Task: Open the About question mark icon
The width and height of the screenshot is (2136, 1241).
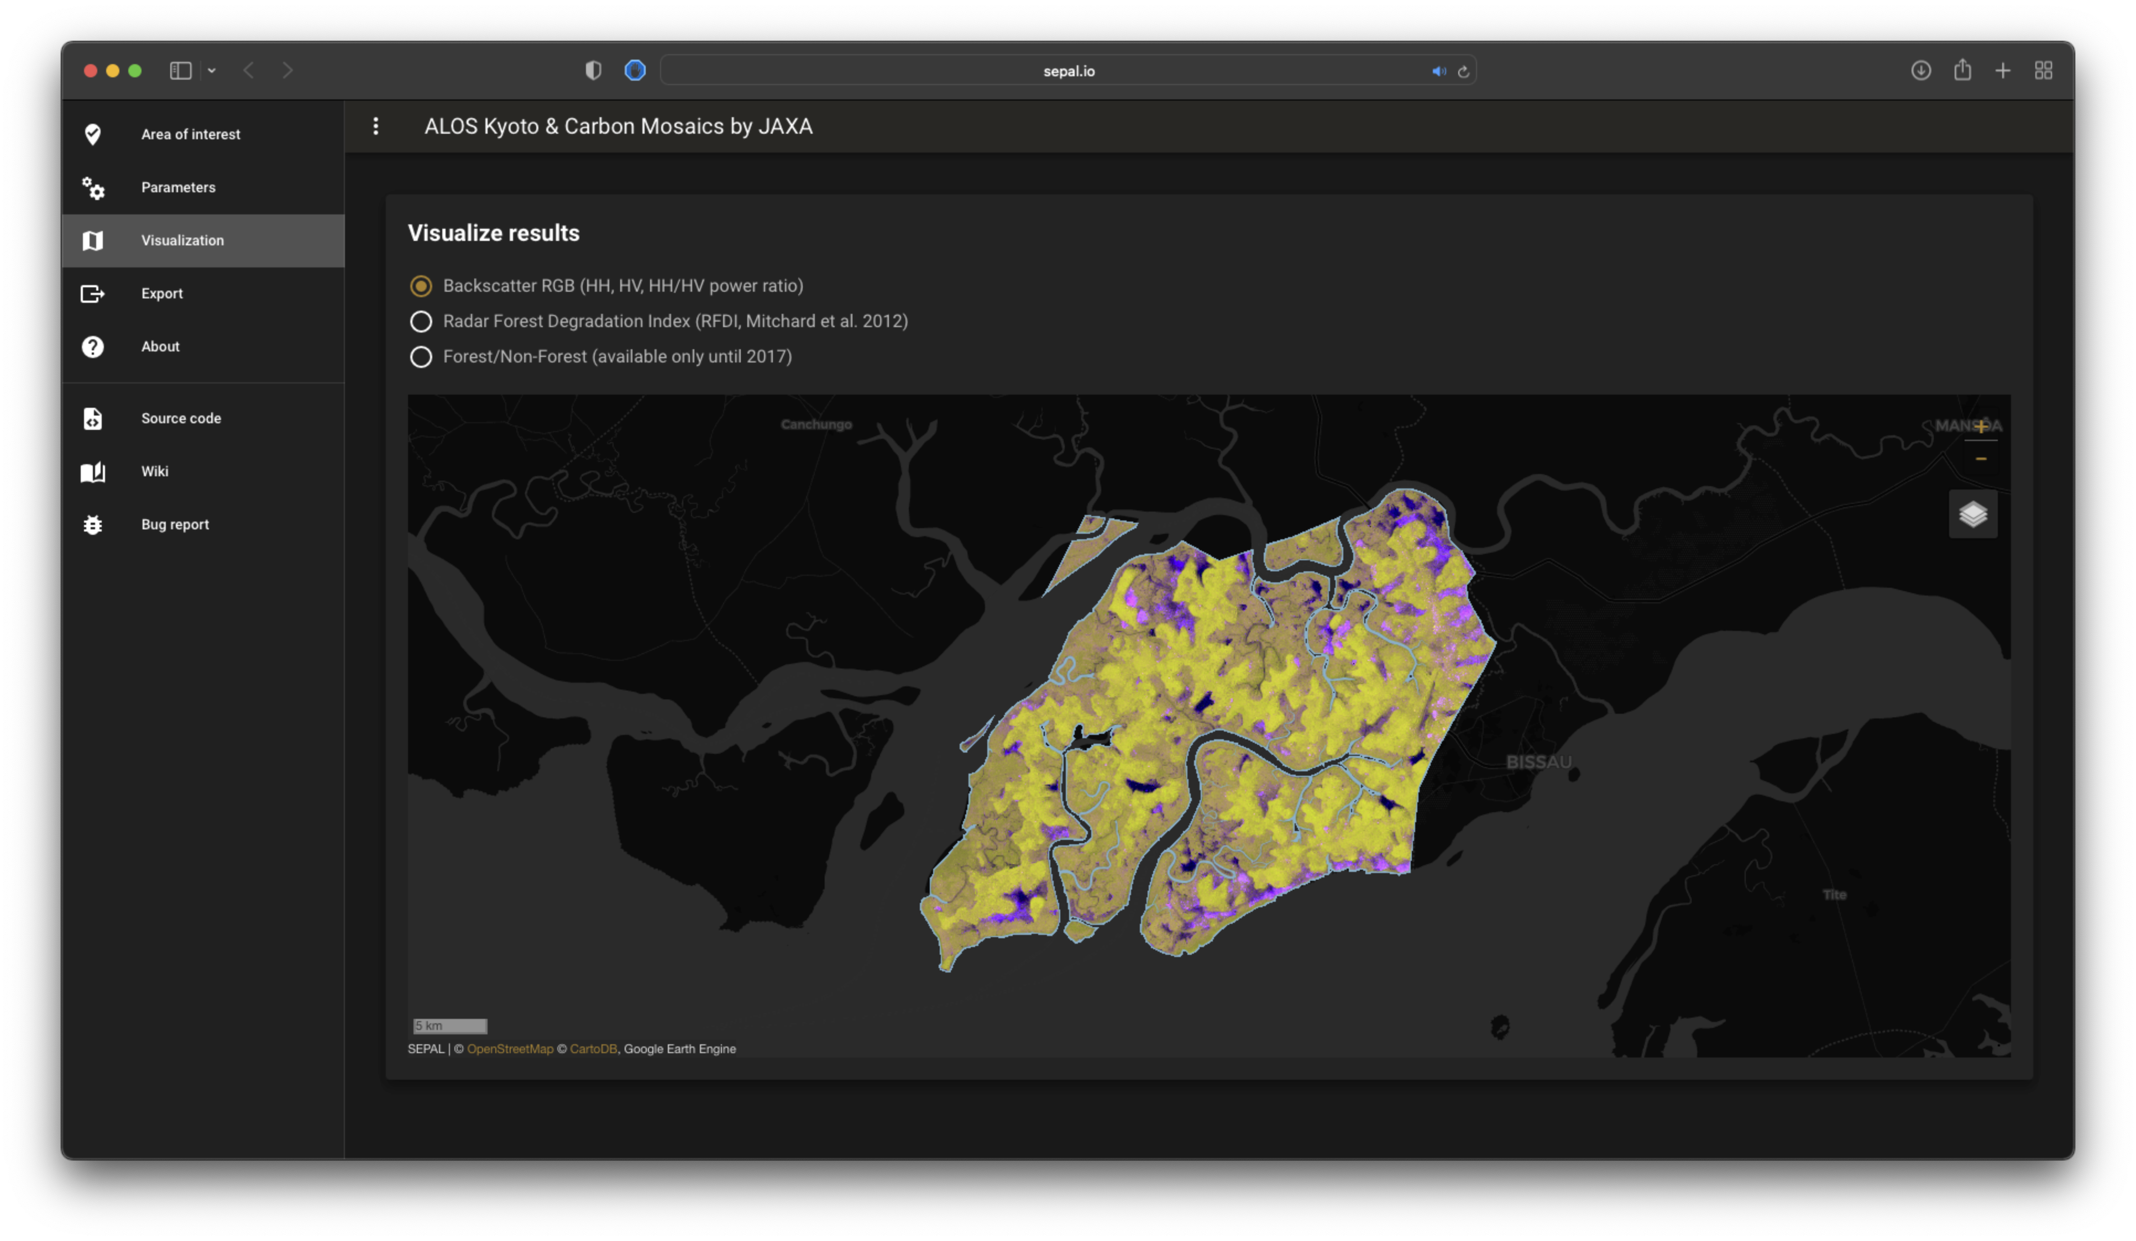Action: 92,346
